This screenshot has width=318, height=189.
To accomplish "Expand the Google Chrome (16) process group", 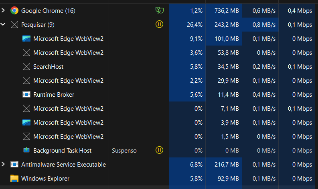I will click(3, 10).
